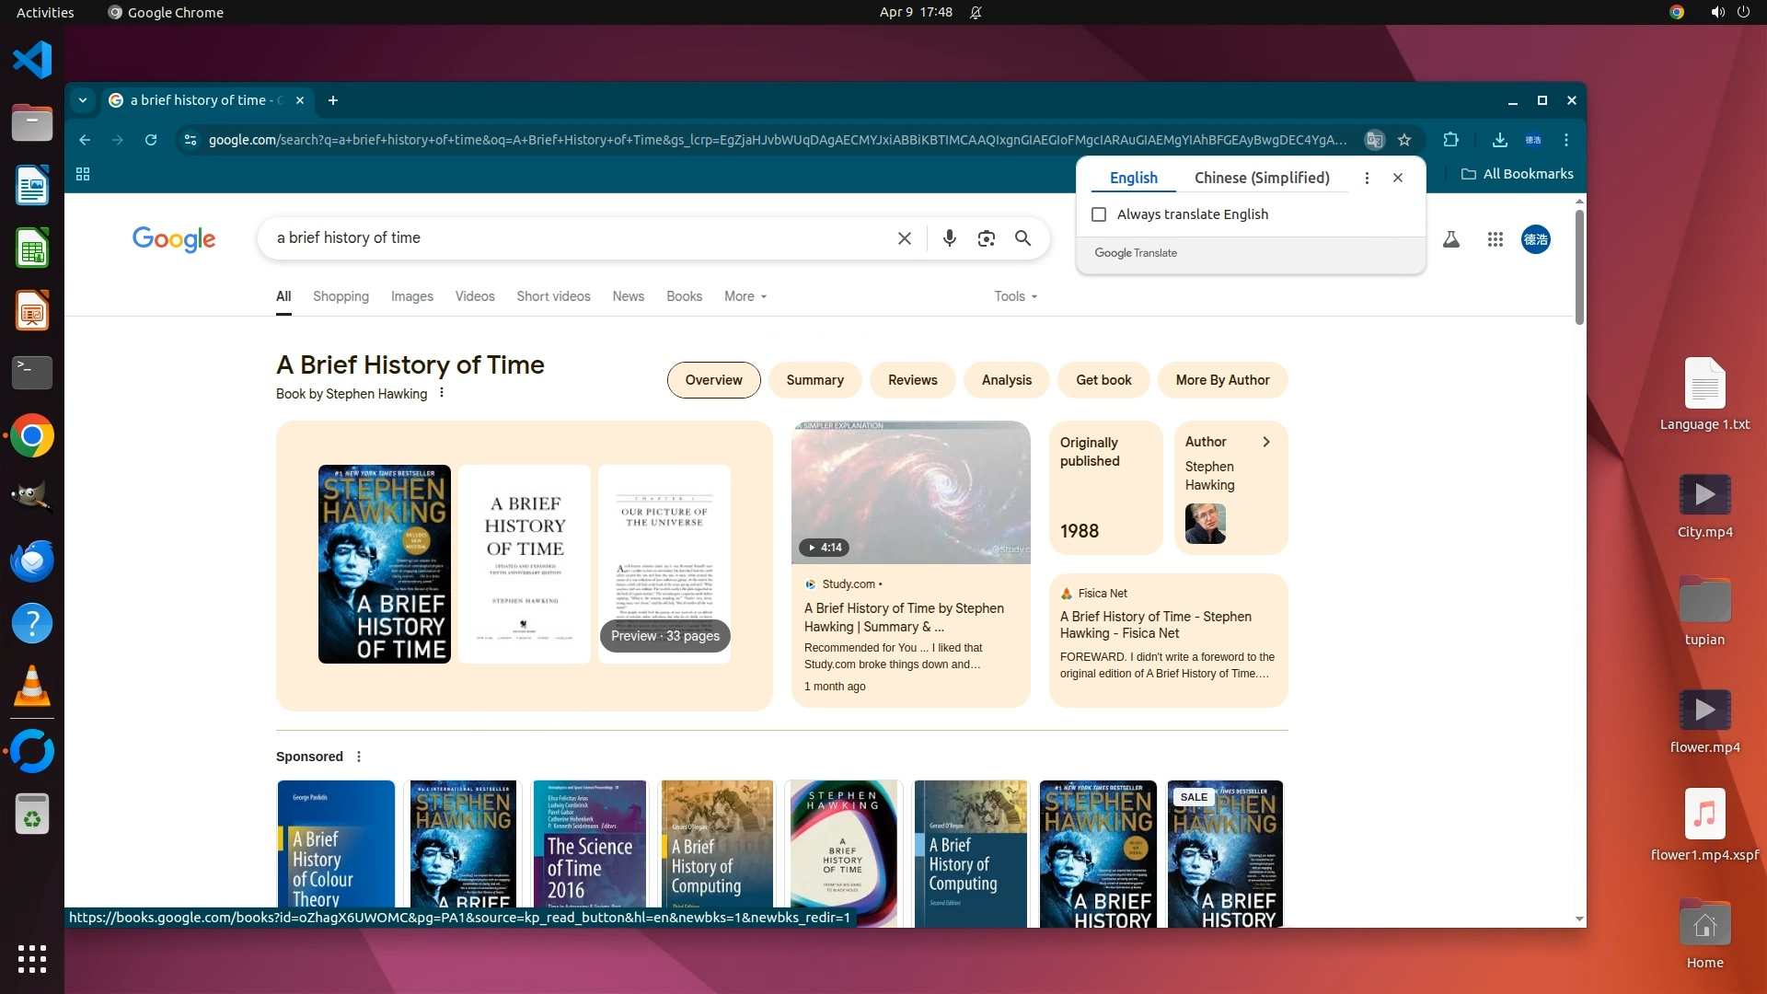Open Search Labs flask icon

pos(1451,239)
